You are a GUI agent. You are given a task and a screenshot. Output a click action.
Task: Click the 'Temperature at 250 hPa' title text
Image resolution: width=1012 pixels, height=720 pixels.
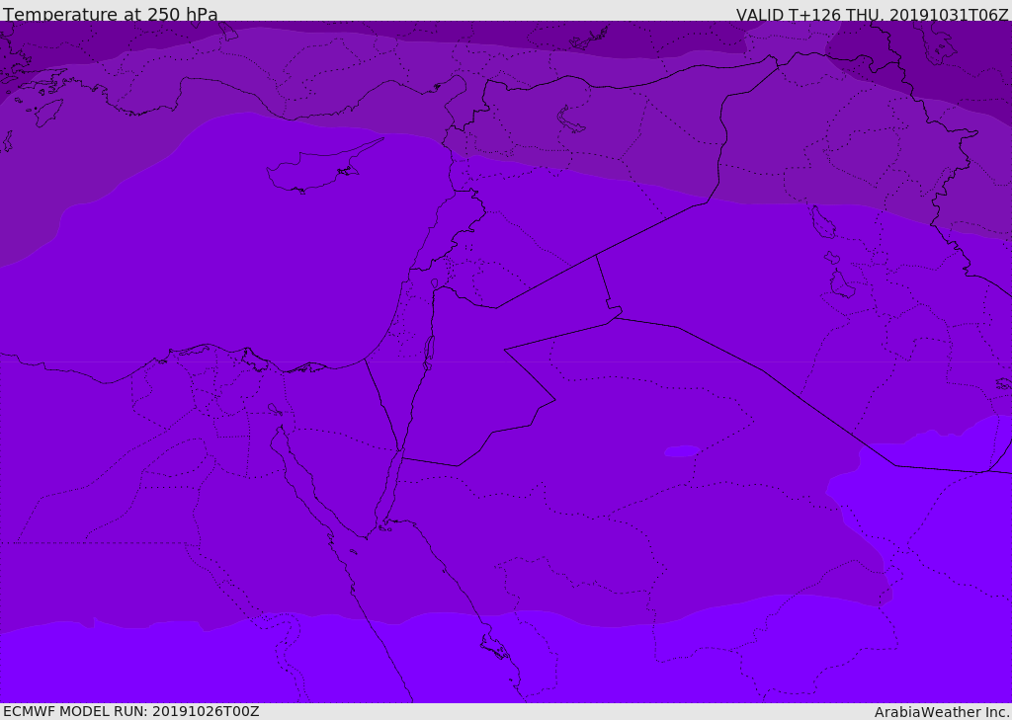tap(111, 14)
